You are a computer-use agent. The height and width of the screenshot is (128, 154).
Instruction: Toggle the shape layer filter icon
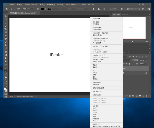(x=139, y=57)
